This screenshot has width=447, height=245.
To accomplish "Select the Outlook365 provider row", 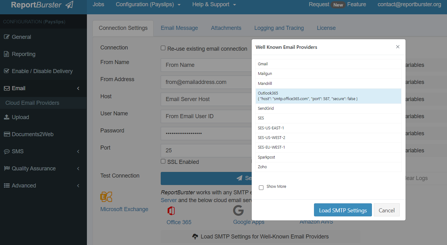I will click(328, 96).
